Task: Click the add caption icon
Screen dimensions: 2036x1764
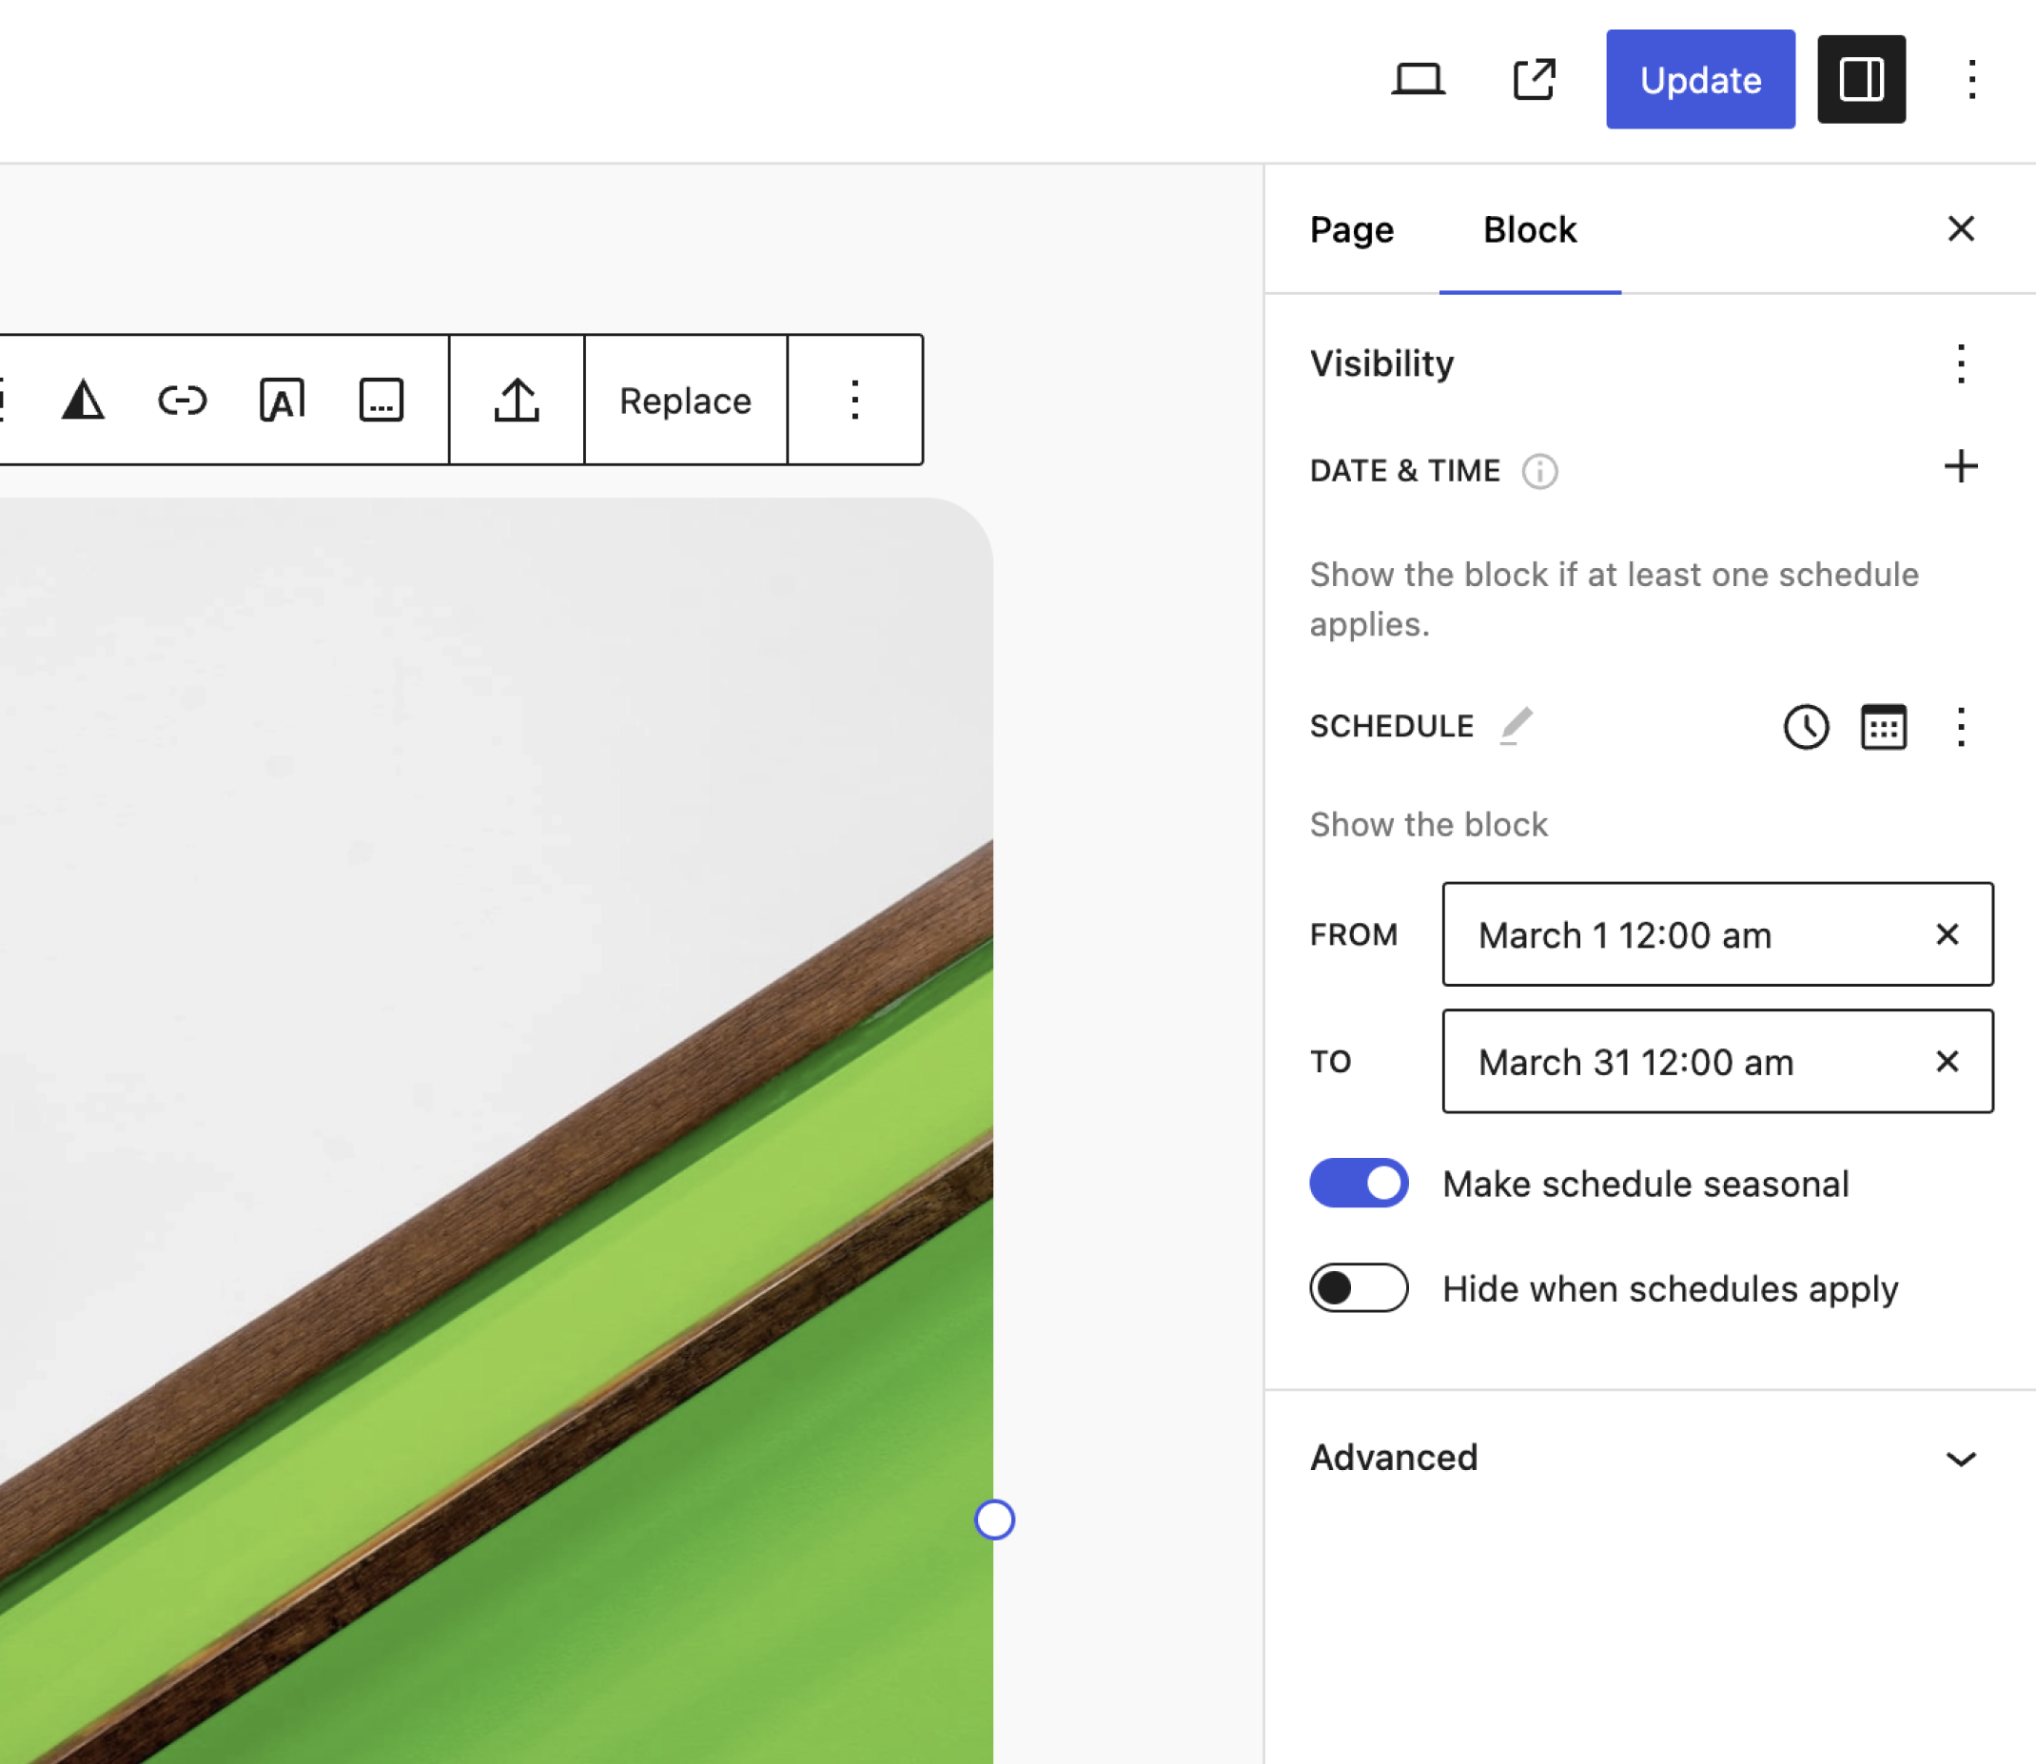Action: point(381,400)
